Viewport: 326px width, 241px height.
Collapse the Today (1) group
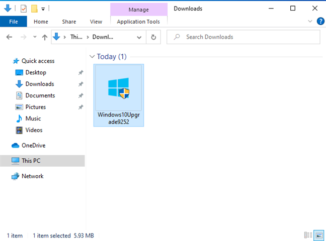[x=92, y=56]
